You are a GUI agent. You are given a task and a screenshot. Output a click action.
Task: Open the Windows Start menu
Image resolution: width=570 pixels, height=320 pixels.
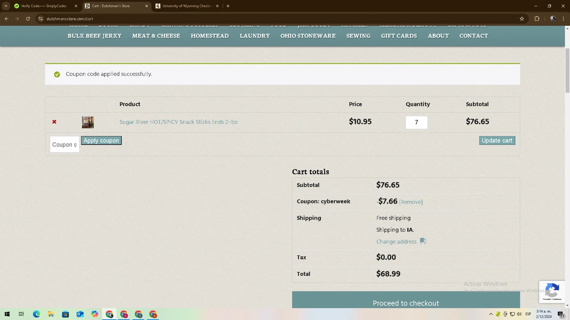point(7,314)
